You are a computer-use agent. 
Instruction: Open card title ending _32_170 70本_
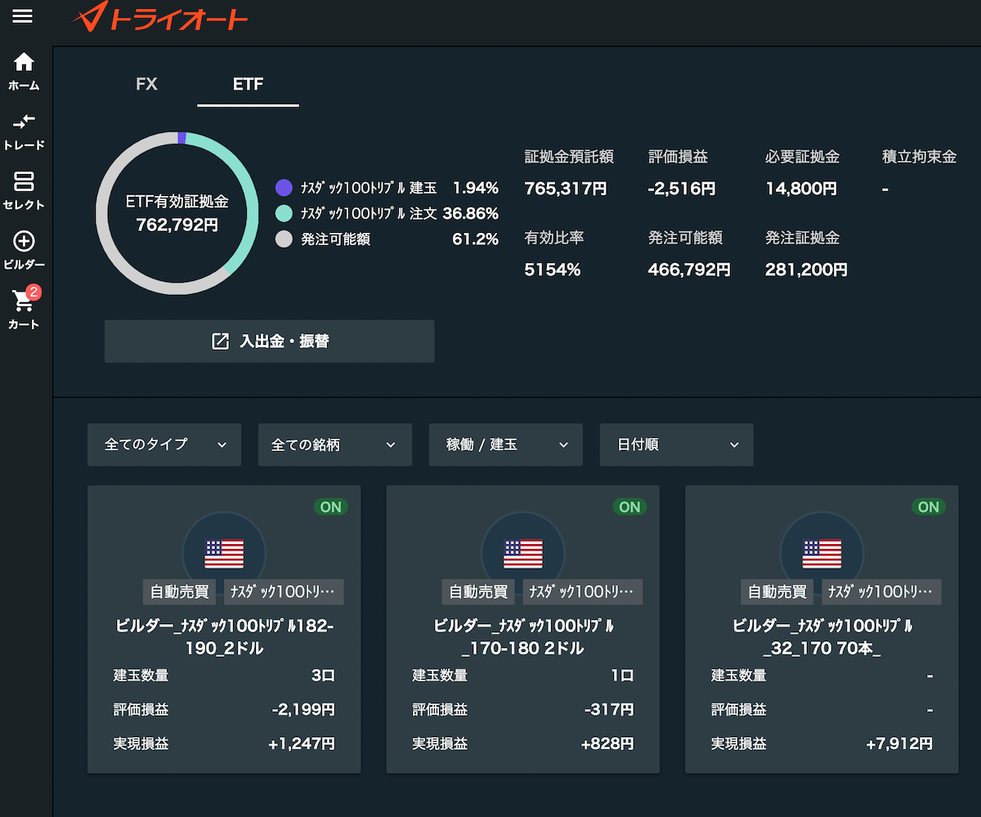coord(822,637)
